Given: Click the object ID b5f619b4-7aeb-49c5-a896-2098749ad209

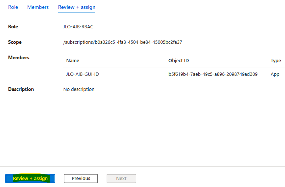Looking at the screenshot, I should tap(213, 74).
